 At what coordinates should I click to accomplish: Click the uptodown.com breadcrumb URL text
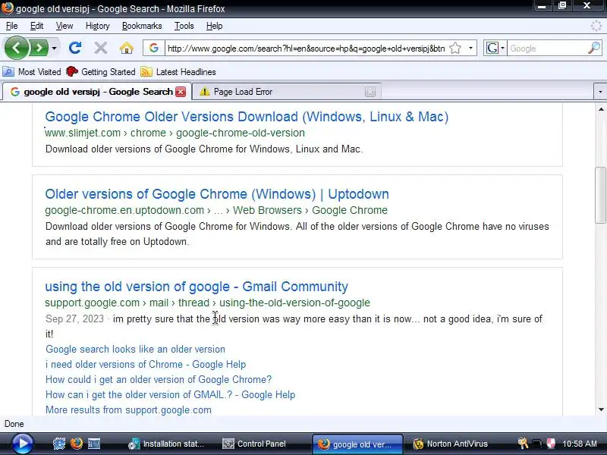[216, 210]
